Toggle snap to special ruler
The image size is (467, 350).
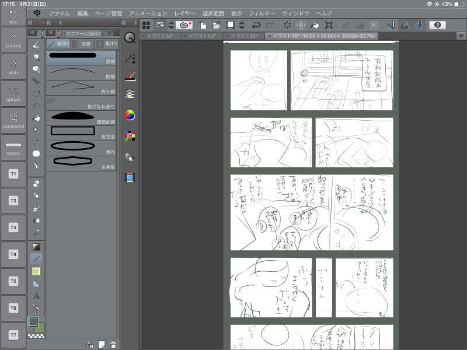click(405, 25)
